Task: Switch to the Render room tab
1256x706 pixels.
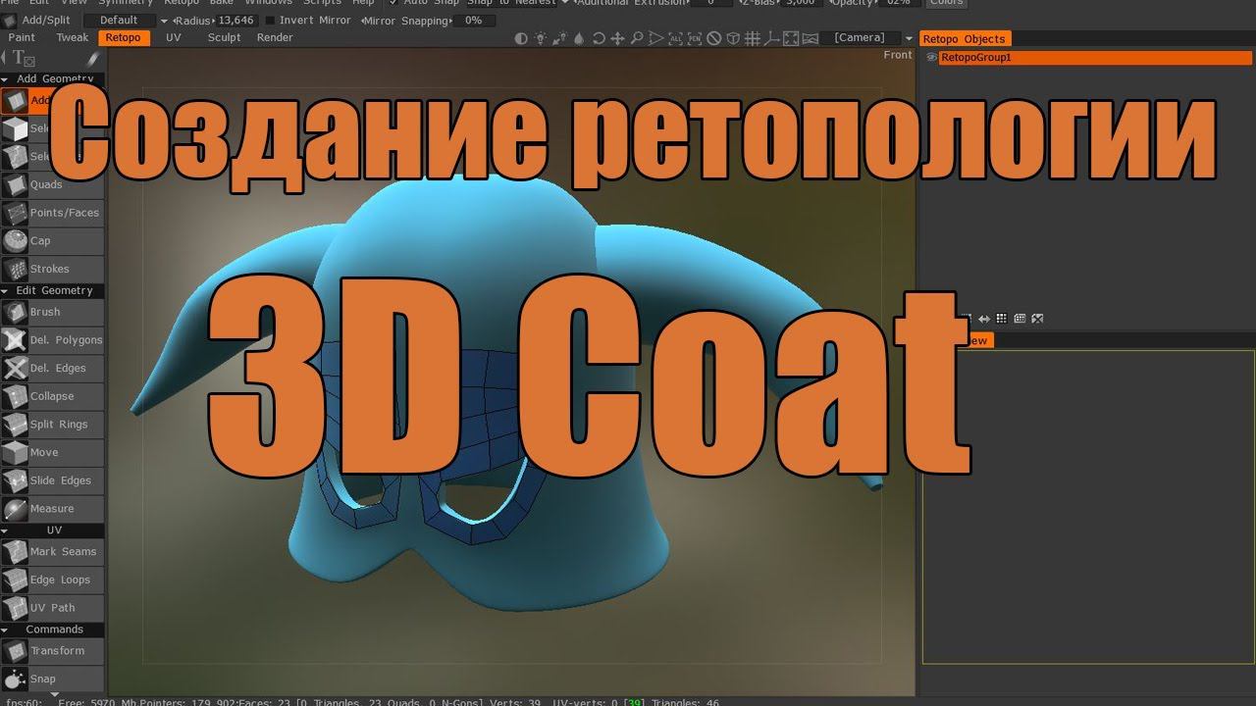Action: [275, 37]
